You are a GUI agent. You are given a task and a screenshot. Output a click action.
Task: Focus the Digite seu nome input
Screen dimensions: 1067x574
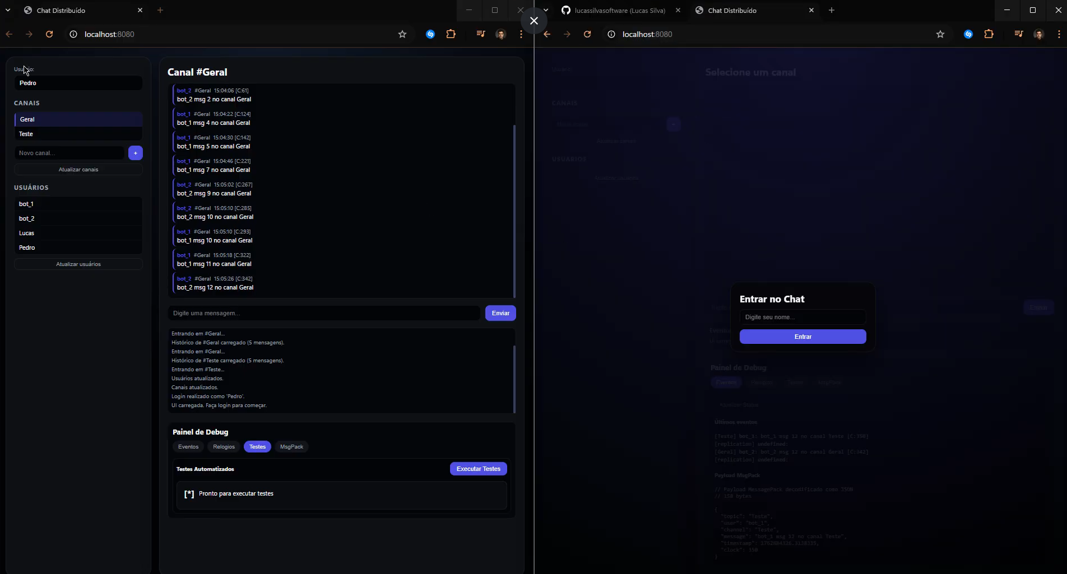pyautogui.click(x=802, y=317)
